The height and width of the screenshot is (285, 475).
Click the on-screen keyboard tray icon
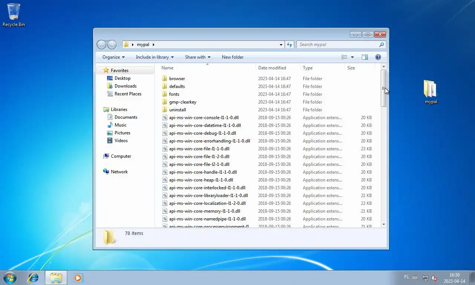(x=415, y=278)
